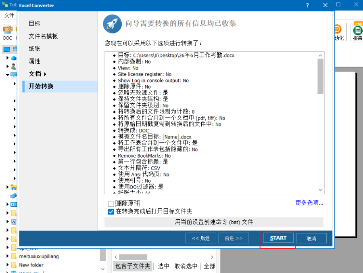The image size is (363, 273).
Task: Toggle 包含子文件夹 in main window
Action: point(133,266)
